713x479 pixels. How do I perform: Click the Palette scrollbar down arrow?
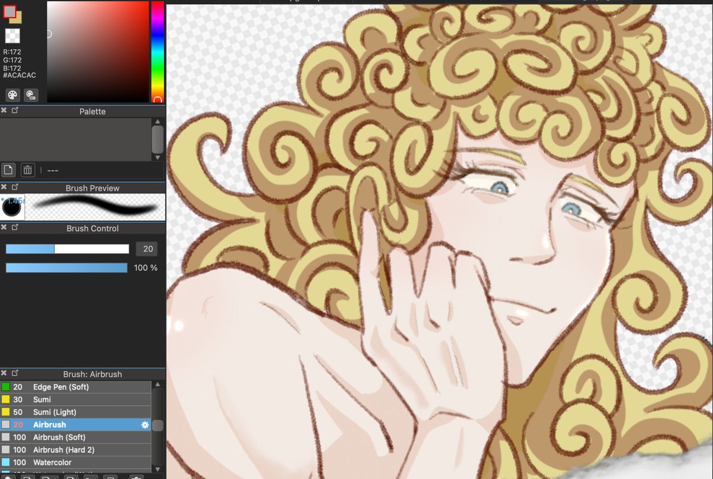[157, 157]
